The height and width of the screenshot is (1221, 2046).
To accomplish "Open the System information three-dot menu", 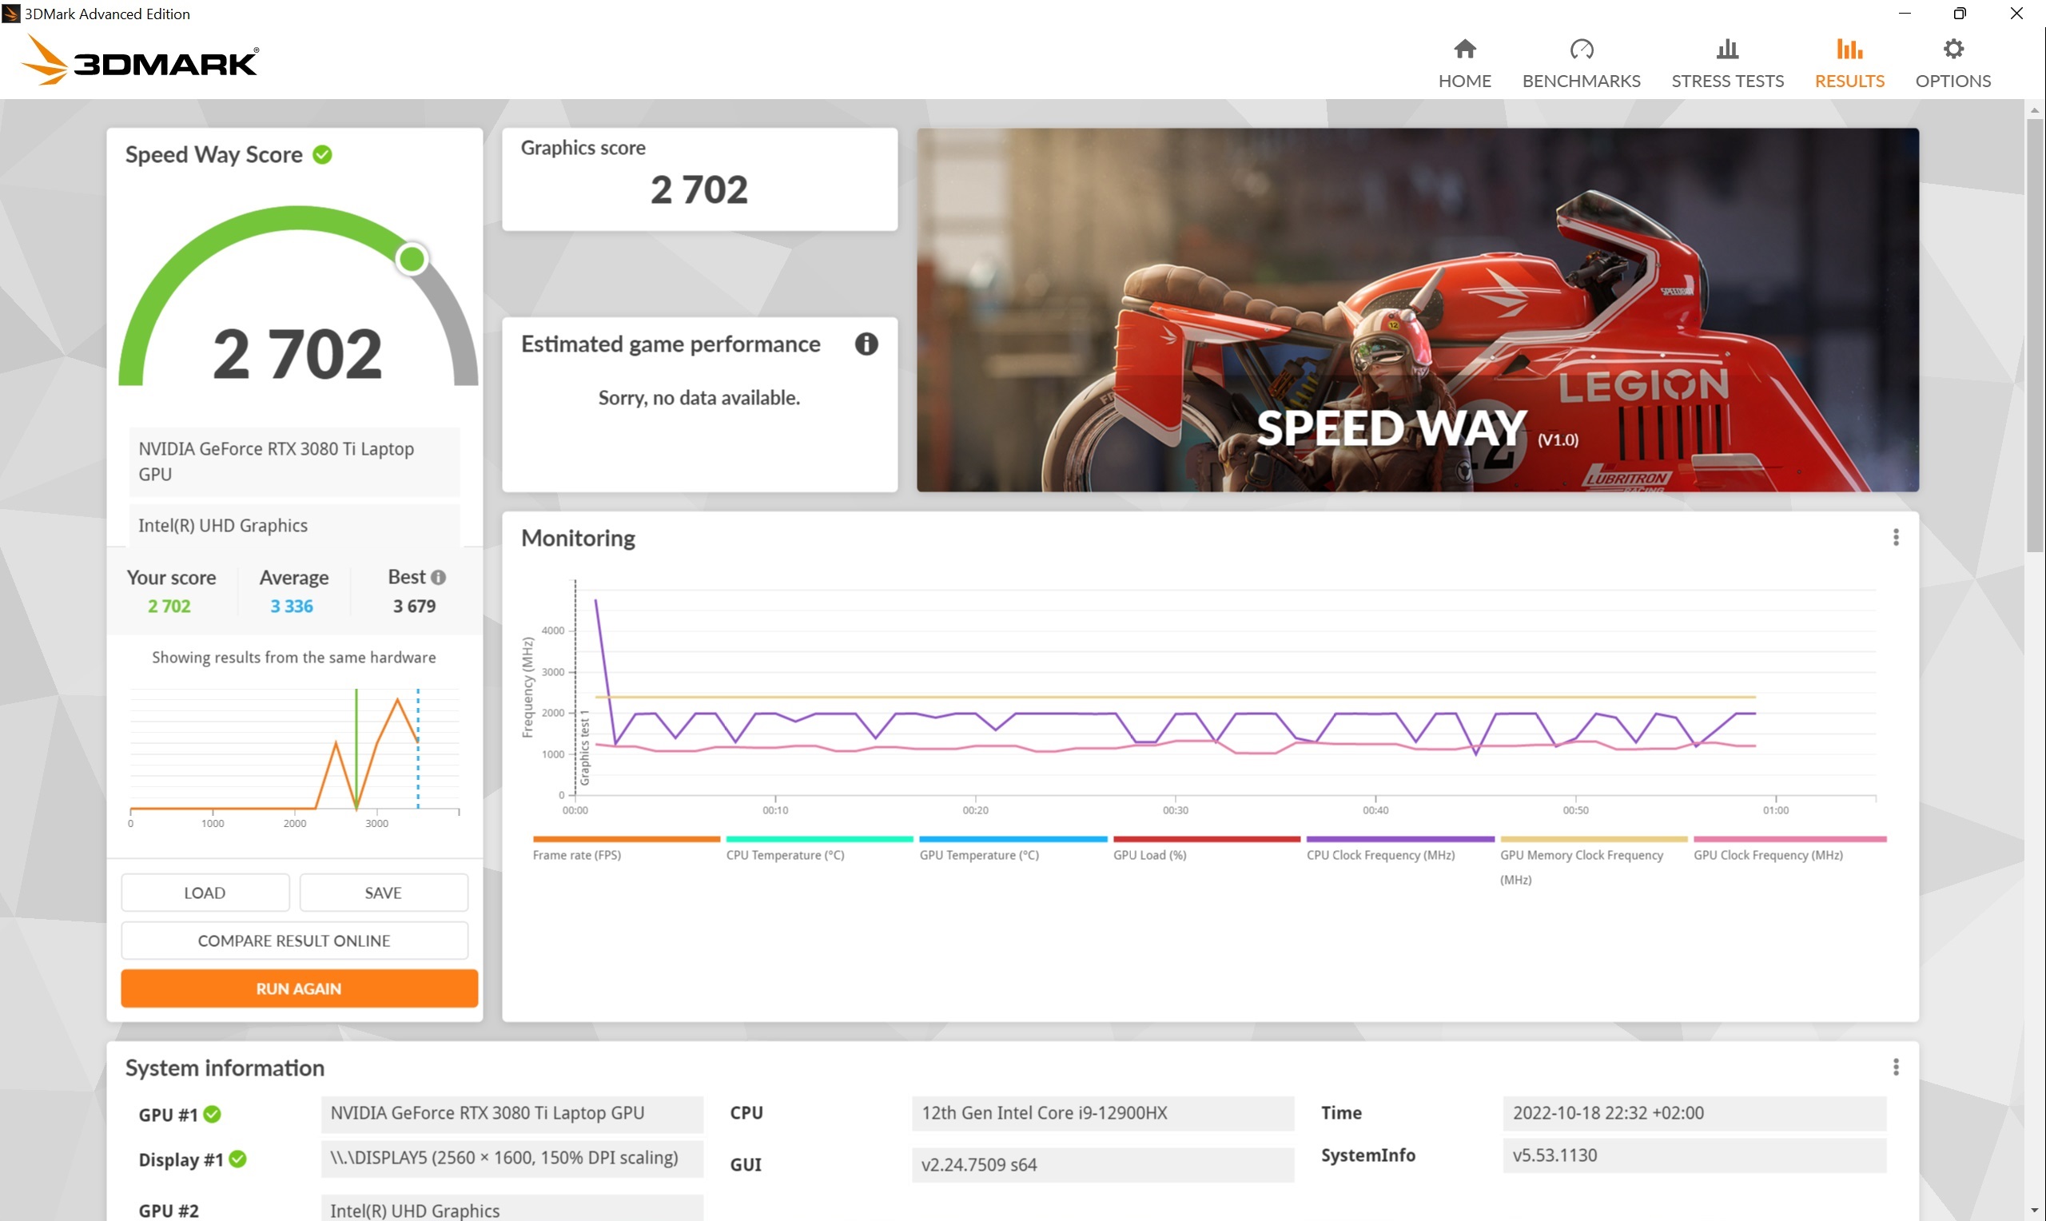I will [x=1896, y=1067].
